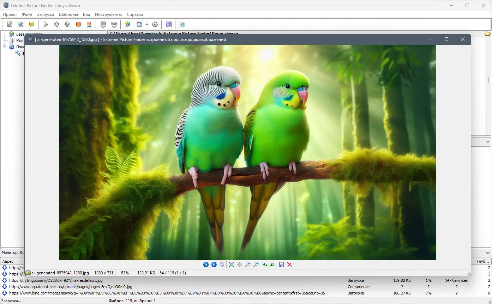Start slideshow with the projector screen icon

pyautogui.click(x=222, y=265)
